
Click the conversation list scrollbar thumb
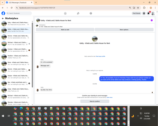tap(32, 55)
